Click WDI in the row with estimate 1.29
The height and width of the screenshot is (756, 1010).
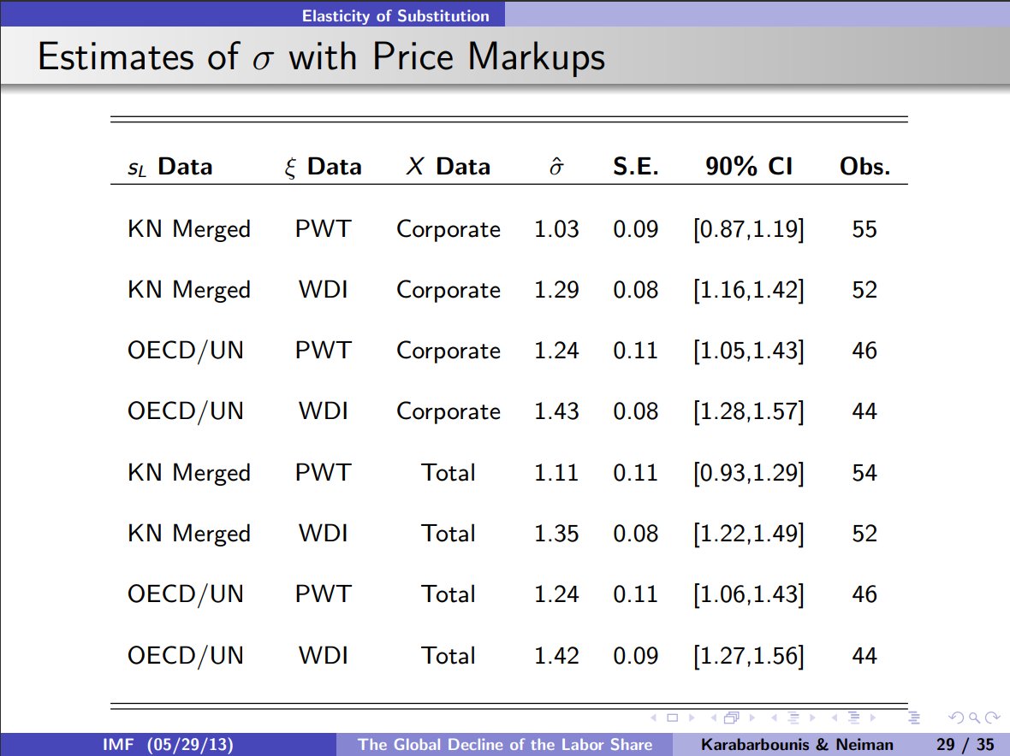[323, 290]
